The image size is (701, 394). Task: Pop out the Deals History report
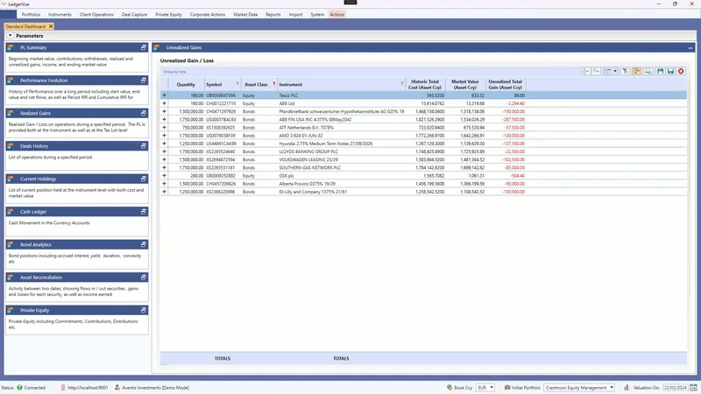click(x=143, y=146)
